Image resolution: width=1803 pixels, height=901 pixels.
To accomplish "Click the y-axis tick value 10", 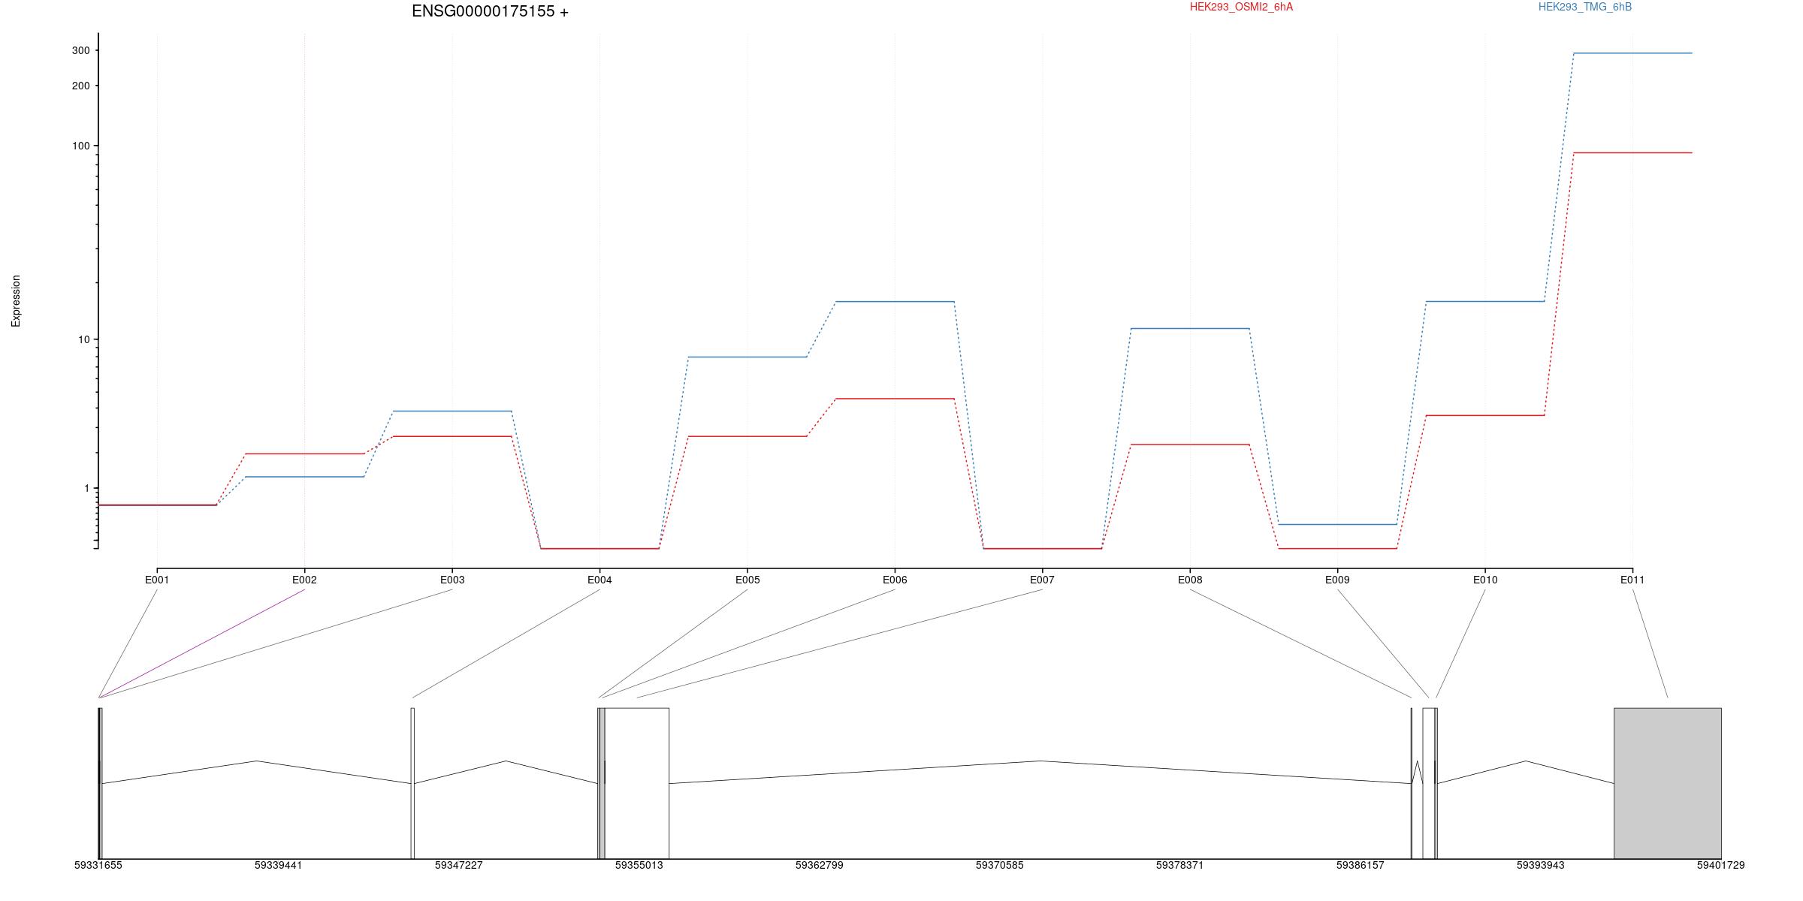I will [83, 339].
